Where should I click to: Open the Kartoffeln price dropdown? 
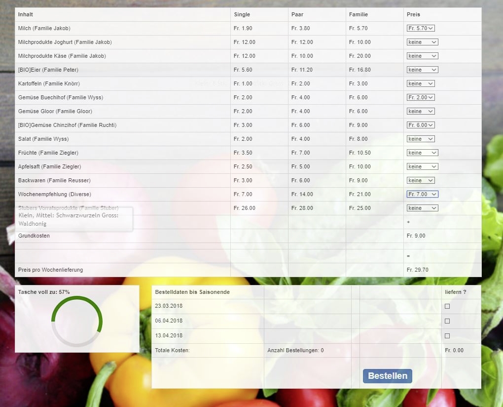pos(421,84)
